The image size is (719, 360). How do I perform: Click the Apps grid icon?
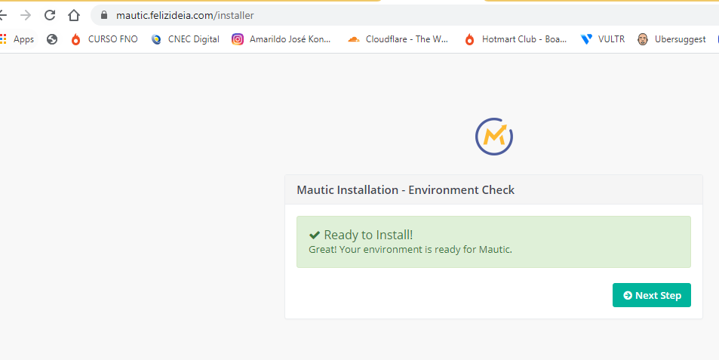click(3, 39)
